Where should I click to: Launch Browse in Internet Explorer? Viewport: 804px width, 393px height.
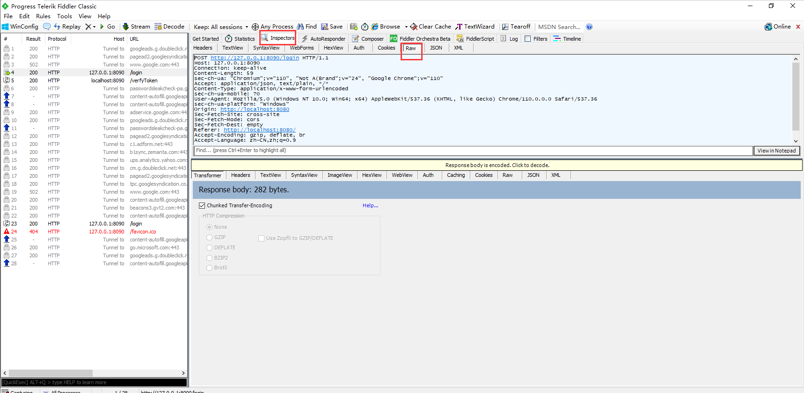(386, 27)
